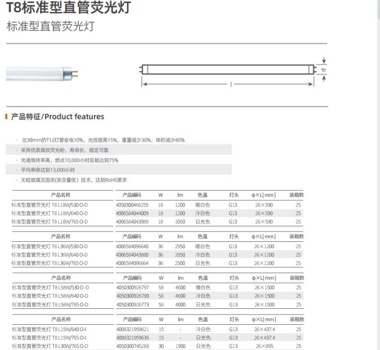380x350 pixels.
Task: Select the 产品特征/Product features heading
Action: tap(57, 117)
